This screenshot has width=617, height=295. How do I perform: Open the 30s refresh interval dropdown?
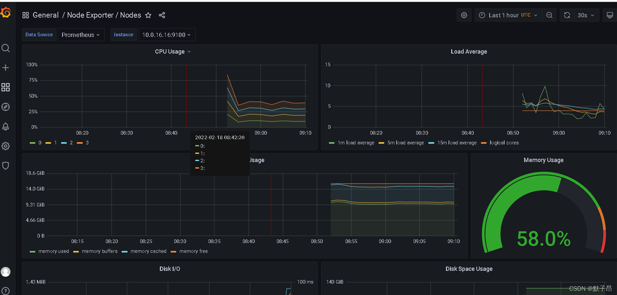tap(586, 15)
